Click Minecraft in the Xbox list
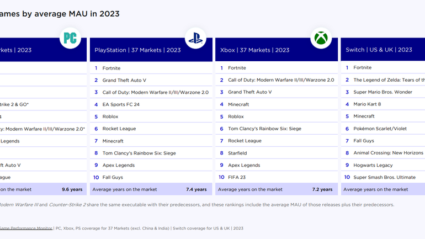The image size is (425, 239). (277, 104)
